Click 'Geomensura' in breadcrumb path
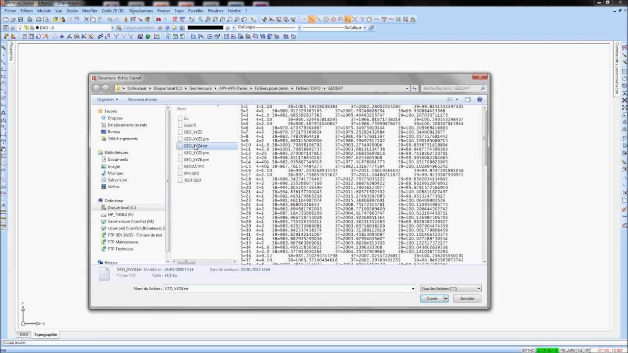 (x=200, y=88)
